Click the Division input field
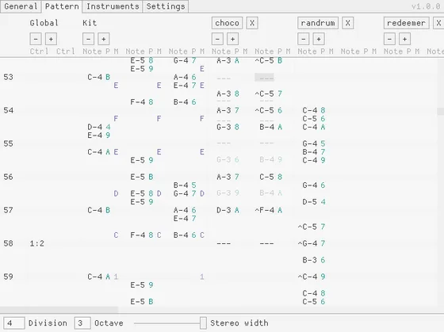 [14, 323]
